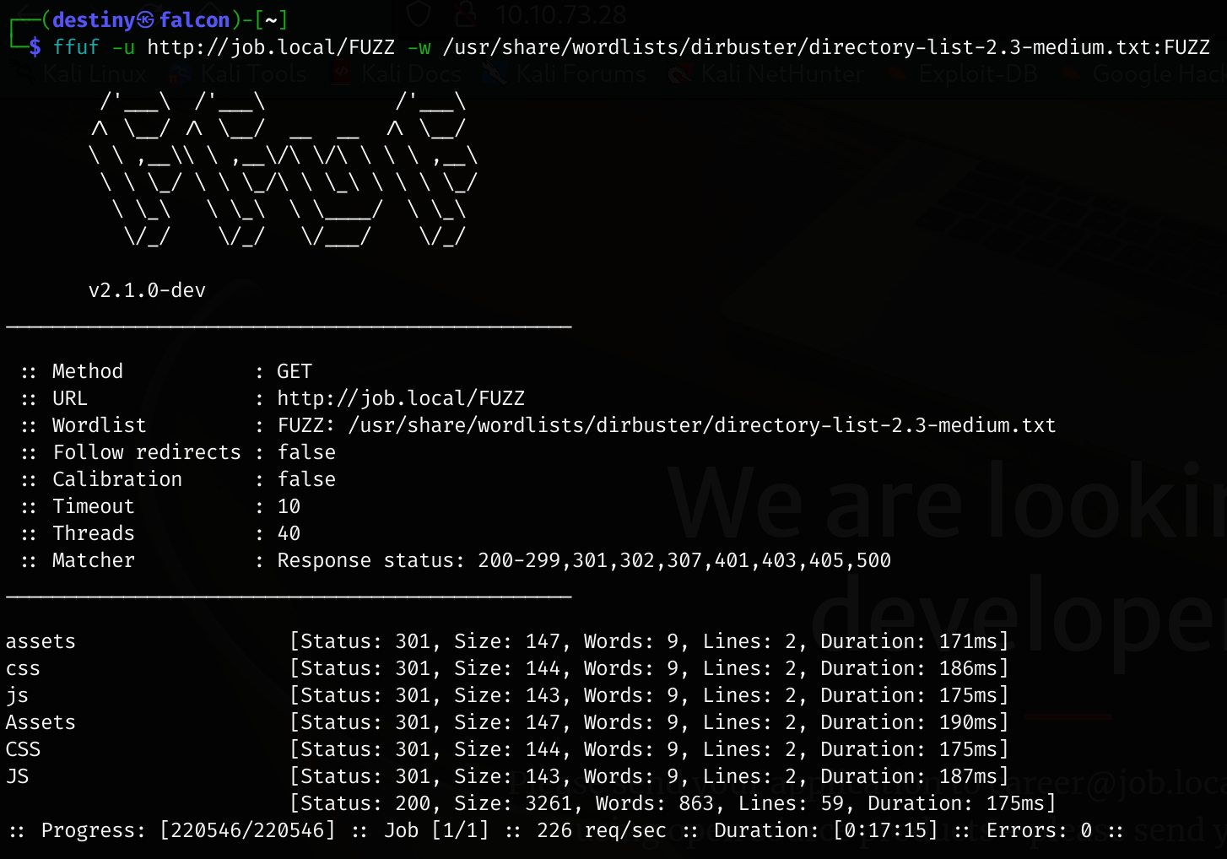1227x859 pixels.
Task: Open the Kali Linux bookmark
Action: (93, 74)
